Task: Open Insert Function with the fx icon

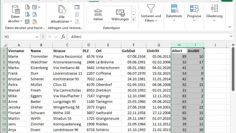Action: tap(63, 37)
